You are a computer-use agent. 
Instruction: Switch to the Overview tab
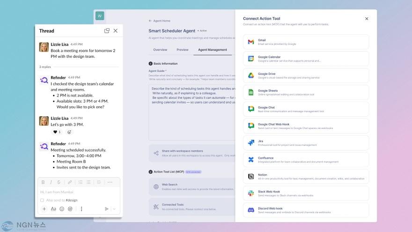pos(160,50)
